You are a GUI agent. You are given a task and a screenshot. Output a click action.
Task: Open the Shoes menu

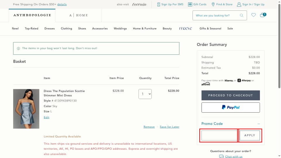click(82, 28)
